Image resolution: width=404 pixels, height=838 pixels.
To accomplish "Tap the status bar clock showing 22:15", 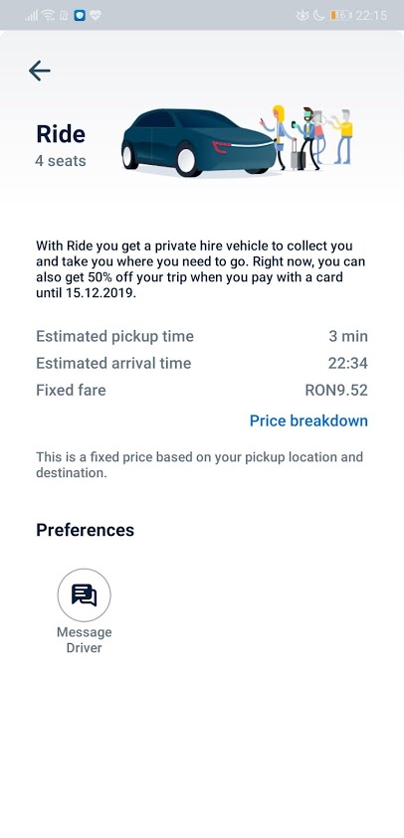I will [x=371, y=16].
